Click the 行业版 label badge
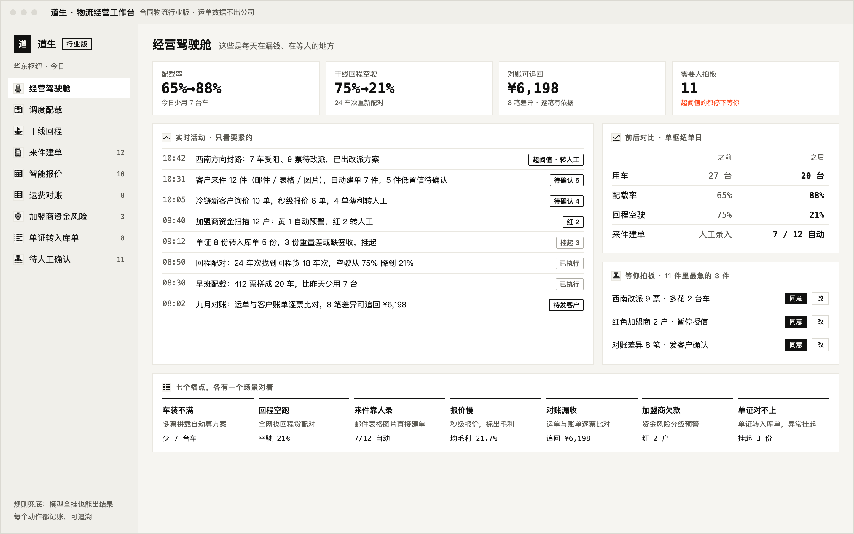The width and height of the screenshot is (854, 534). [x=77, y=44]
